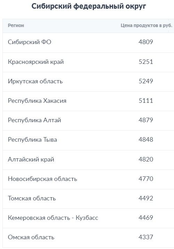Select 'Иркутская область' in the table

tap(35, 81)
